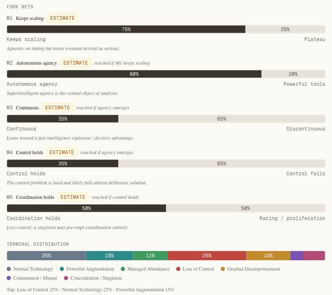
Task: Click the teal Powerful Augmentation legend dot
Action: (62, 269)
